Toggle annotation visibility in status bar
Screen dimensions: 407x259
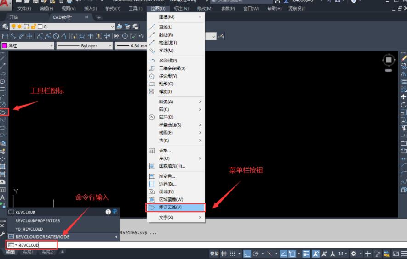tap(315, 253)
